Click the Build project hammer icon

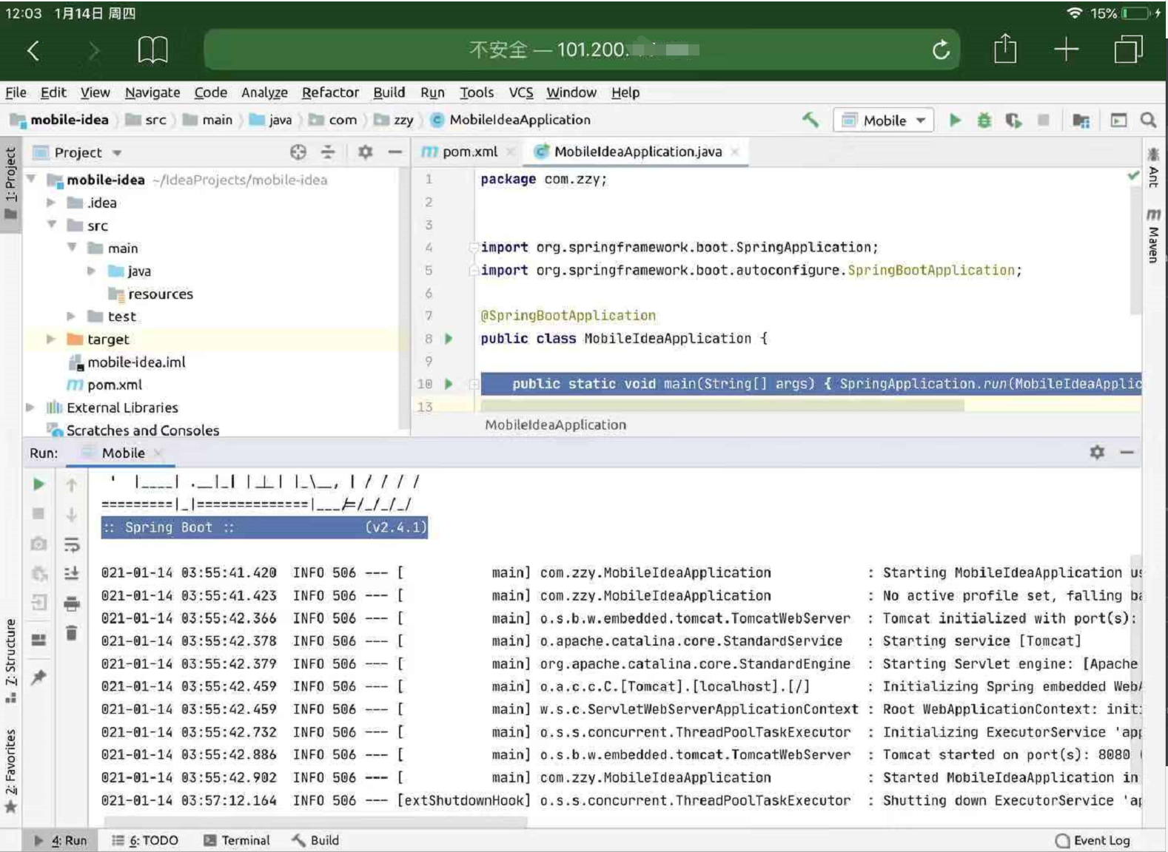tap(810, 120)
